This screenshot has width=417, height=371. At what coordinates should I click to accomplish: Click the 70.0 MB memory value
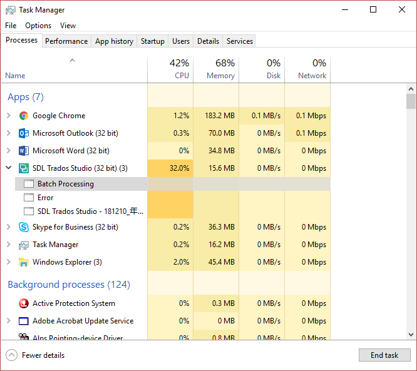click(x=222, y=133)
